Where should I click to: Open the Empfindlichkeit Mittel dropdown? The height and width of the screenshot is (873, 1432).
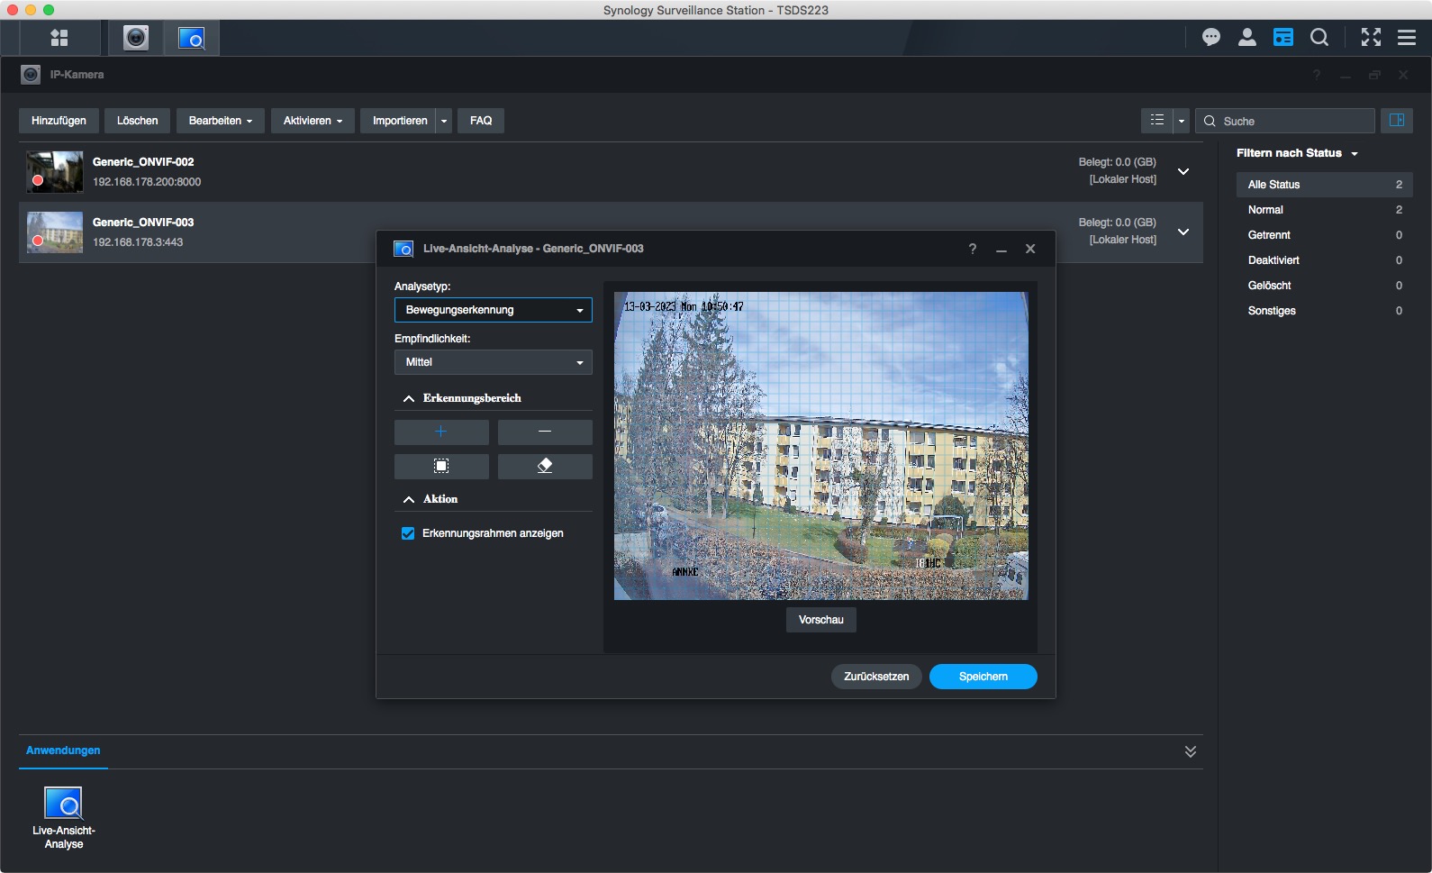coord(493,362)
